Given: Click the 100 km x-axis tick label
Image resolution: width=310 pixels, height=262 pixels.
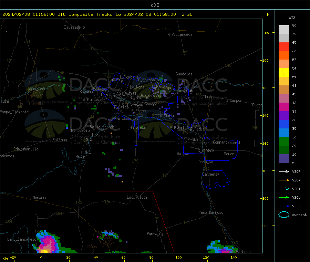Looking at the screenshot, I should click(x=178, y=257).
